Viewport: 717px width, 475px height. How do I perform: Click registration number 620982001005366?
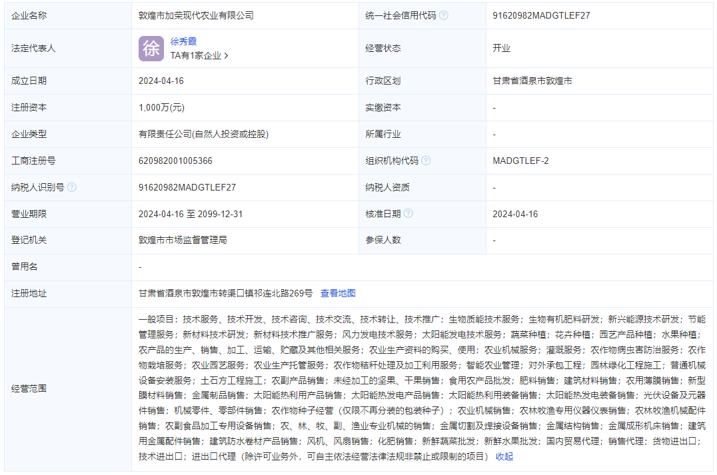(x=175, y=161)
